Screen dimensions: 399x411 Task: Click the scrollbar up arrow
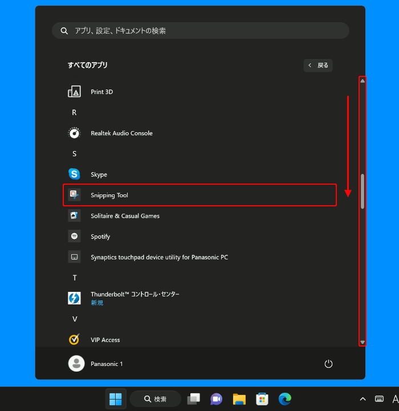[363, 81]
